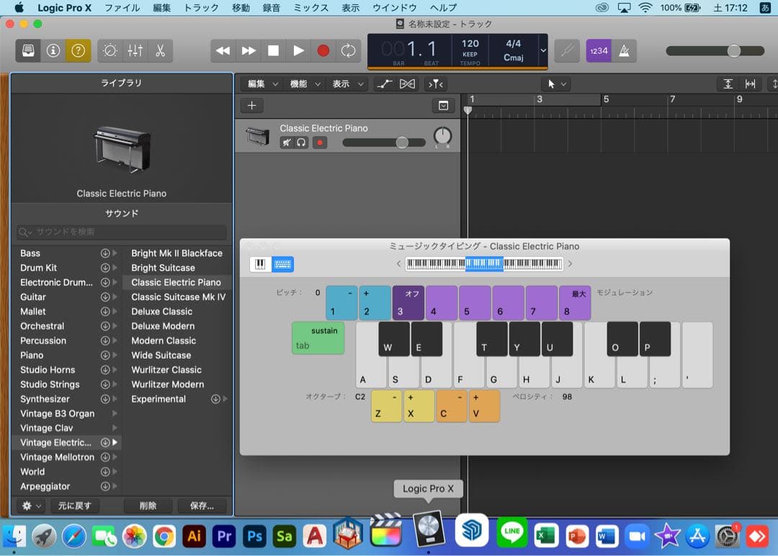The height and width of the screenshot is (556, 778).
Task: Click the track volume slider knob
Action: 402,143
